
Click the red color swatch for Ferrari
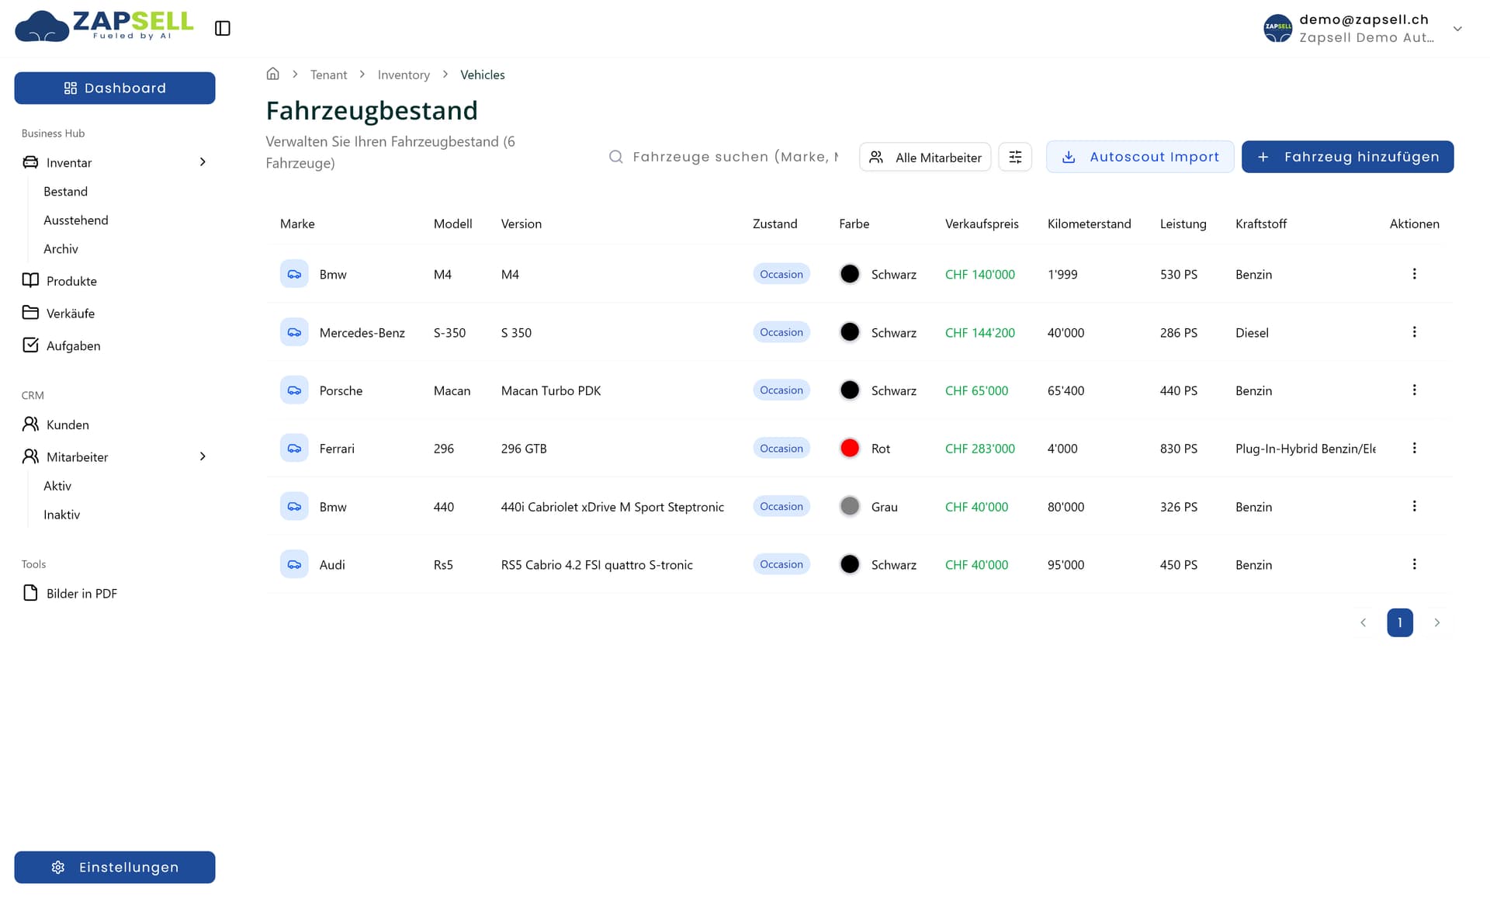[850, 449]
